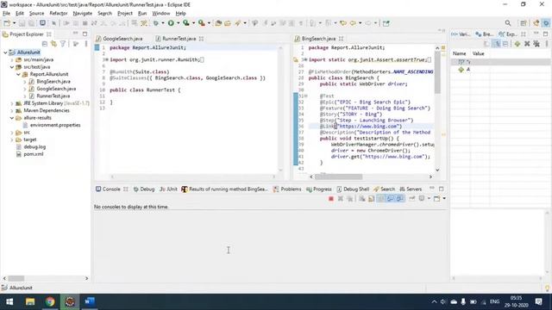Screen dimensions: 552x310
Task: Toggle Show Console on error output change
Action: (x=400, y=199)
